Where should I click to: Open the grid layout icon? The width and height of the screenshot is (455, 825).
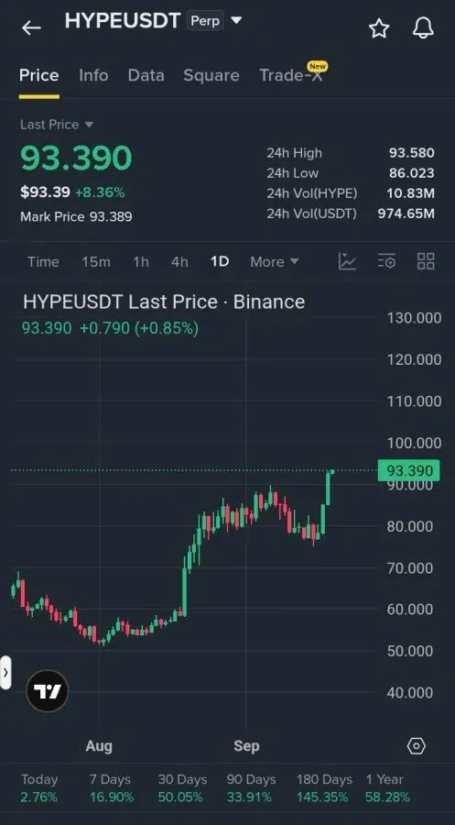click(x=426, y=261)
